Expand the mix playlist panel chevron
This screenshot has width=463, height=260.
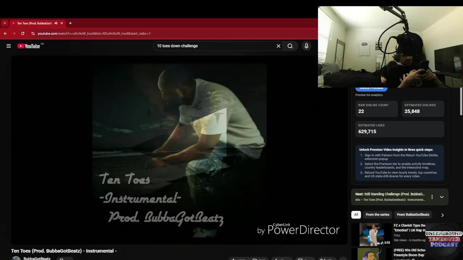[x=442, y=197]
